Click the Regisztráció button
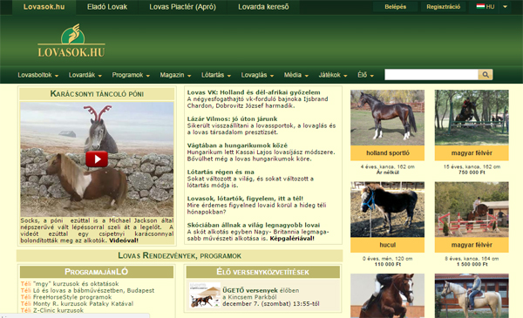 tap(444, 7)
